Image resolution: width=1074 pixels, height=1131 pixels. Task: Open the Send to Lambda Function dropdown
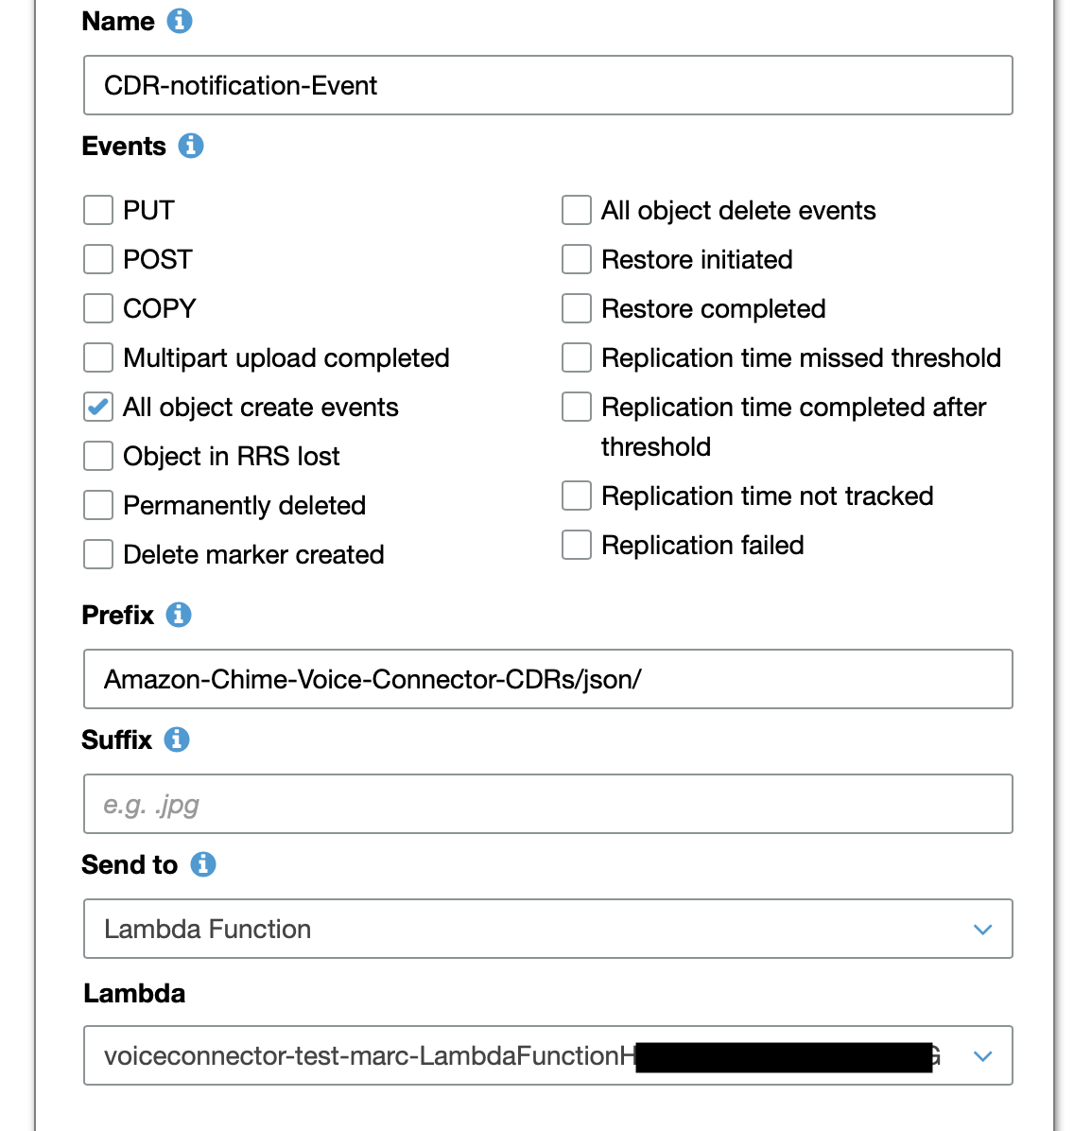[x=548, y=929]
